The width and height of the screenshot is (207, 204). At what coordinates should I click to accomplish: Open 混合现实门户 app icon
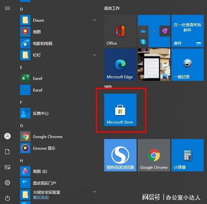(x=25, y=183)
